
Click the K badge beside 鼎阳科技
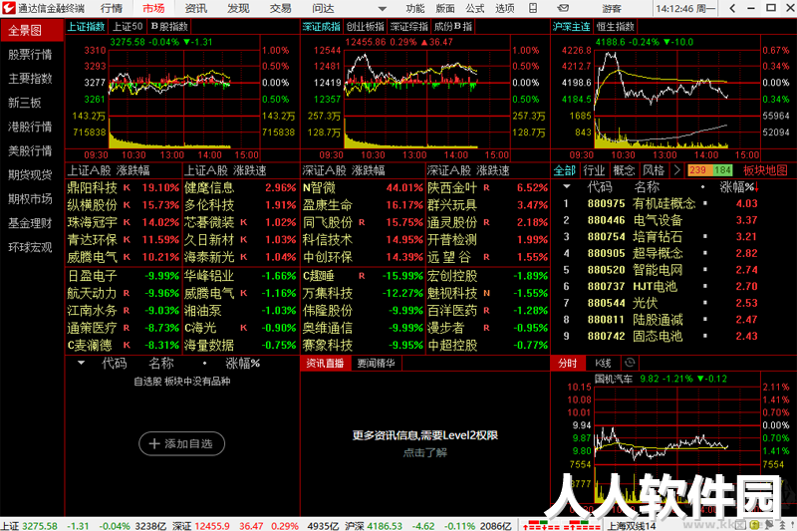click(x=127, y=187)
